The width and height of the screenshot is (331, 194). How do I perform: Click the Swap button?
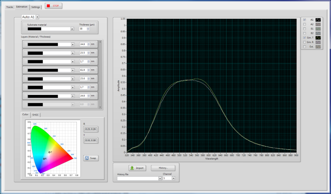coord(91,158)
